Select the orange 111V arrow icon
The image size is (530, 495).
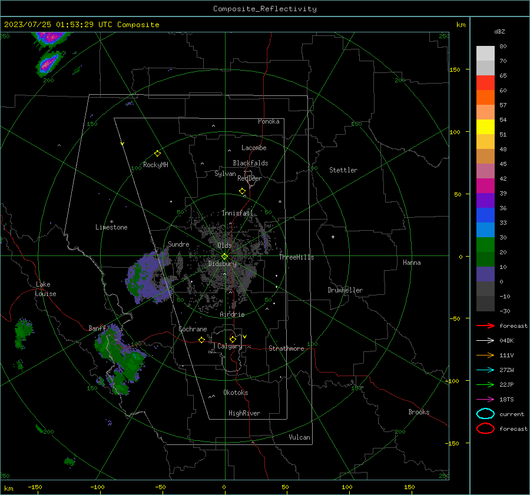pyautogui.click(x=485, y=355)
